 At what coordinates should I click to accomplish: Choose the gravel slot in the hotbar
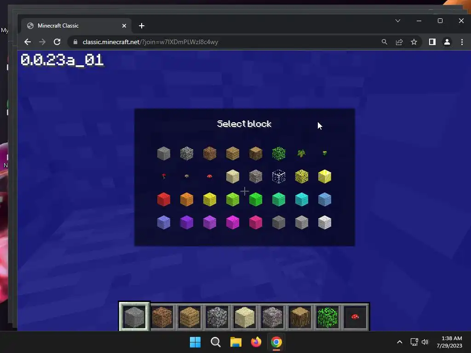(x=217, y=317)
